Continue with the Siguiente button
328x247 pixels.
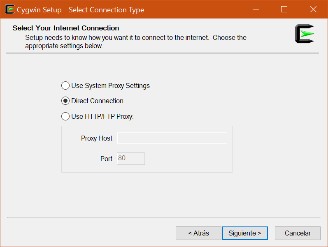245,233
